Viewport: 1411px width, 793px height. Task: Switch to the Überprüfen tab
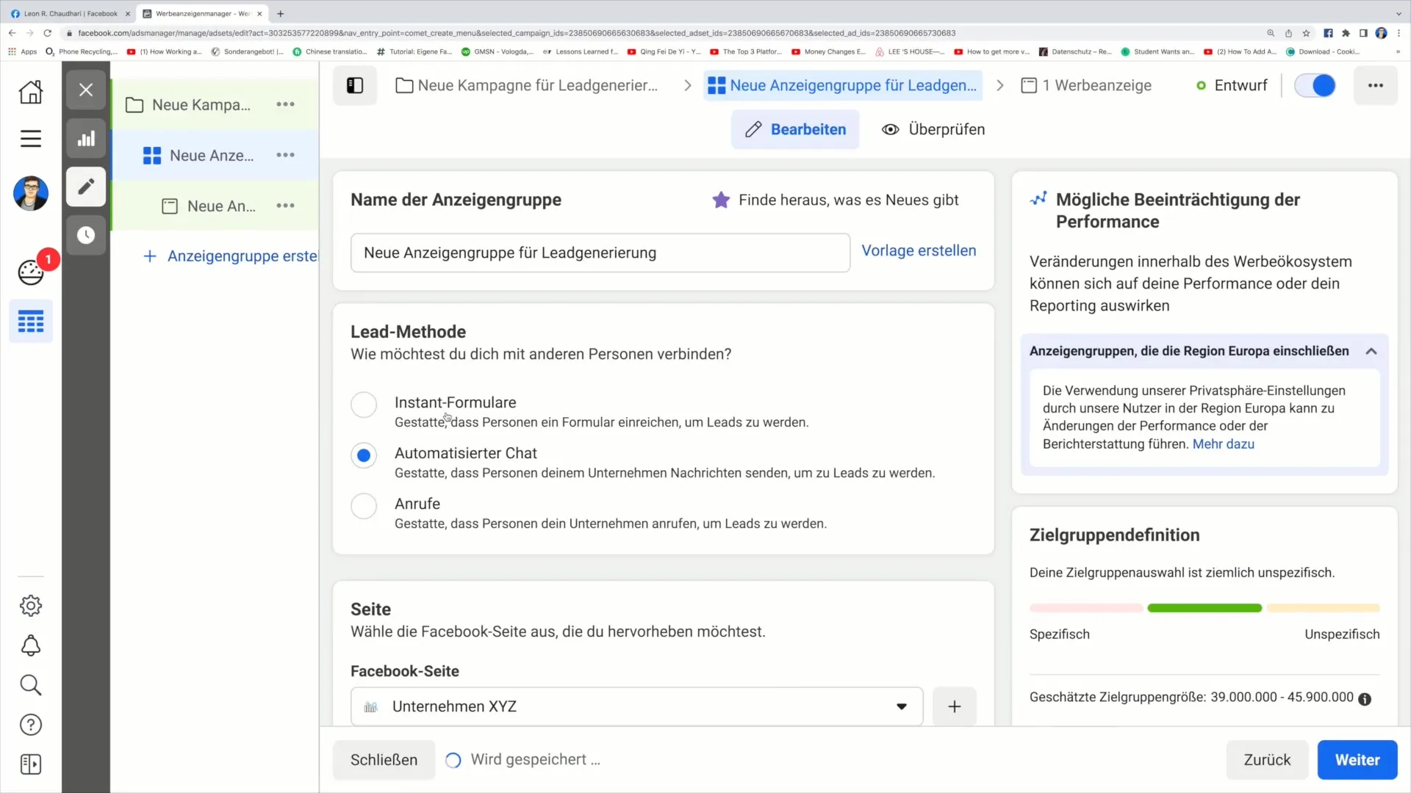tap(933, 128)
